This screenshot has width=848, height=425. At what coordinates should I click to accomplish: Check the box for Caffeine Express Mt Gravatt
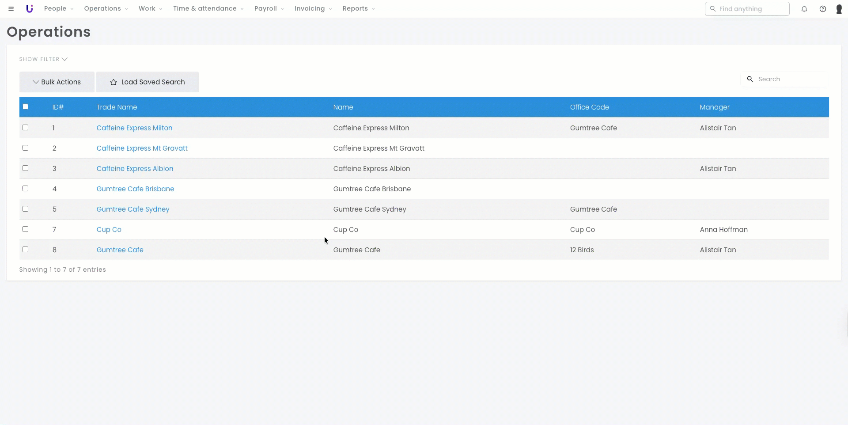coord(26,148)
